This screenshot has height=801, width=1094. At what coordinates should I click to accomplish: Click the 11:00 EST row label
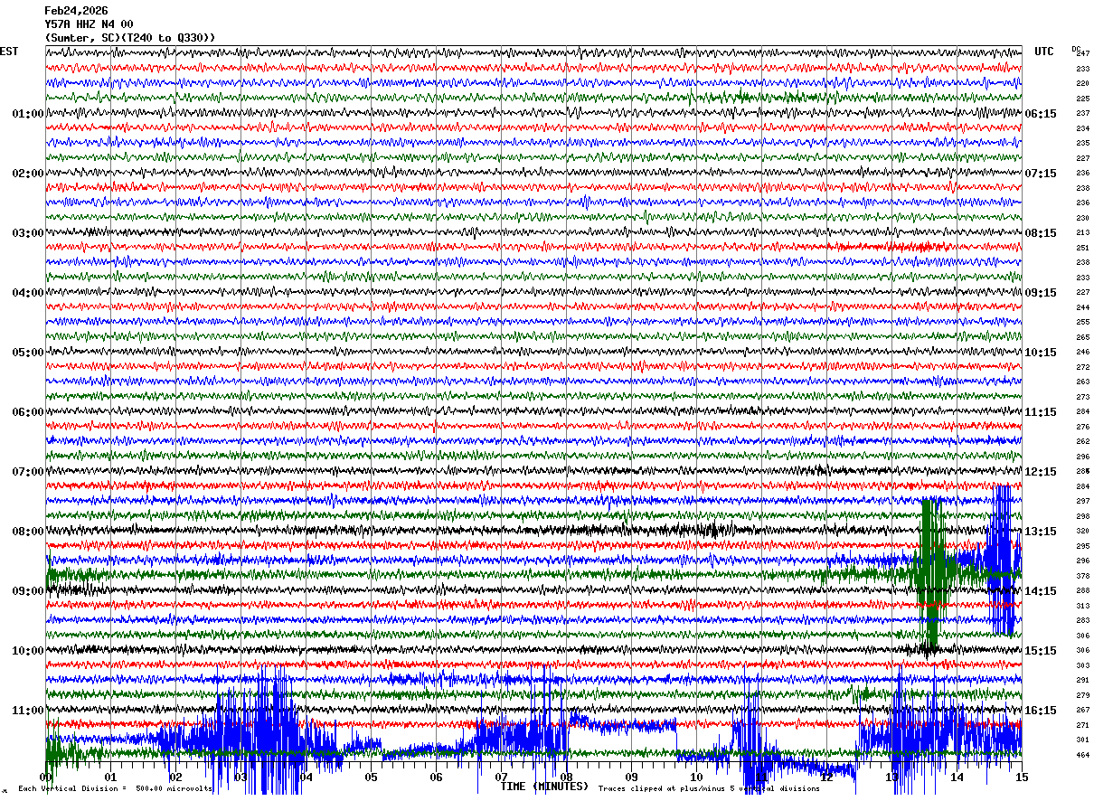click(27, 711)
